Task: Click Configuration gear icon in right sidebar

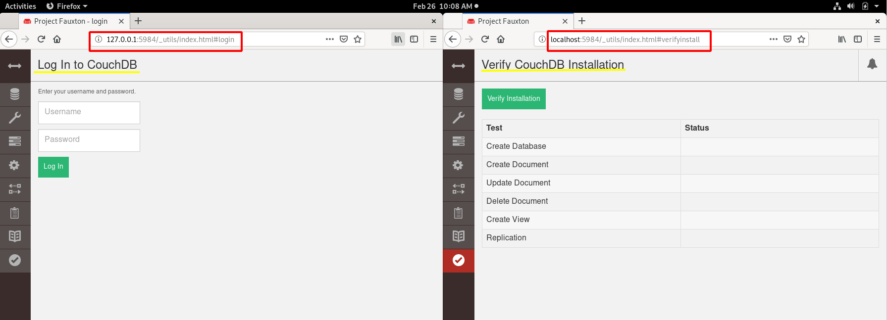Action: [x=458, y=165]
